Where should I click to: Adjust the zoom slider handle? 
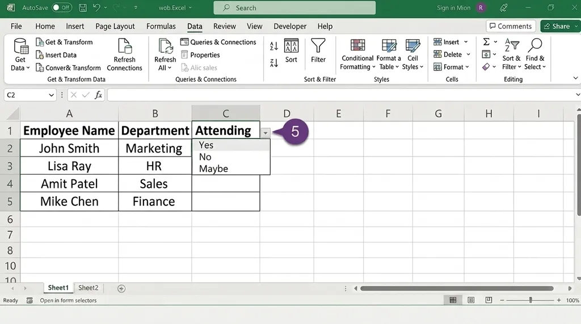click(531, 300)
